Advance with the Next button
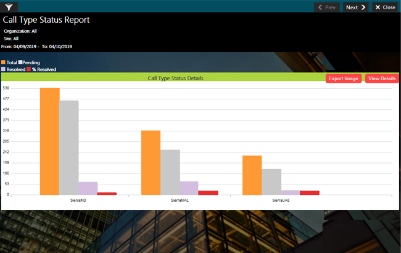Screen dimensions: 401x253 point(356,7)
